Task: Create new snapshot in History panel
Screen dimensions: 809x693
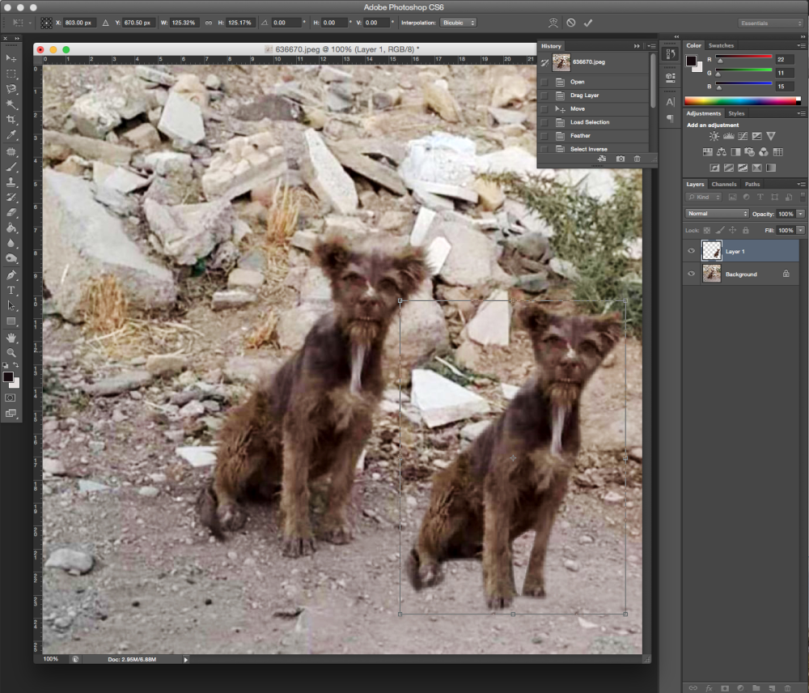Action: click(621, 159)
